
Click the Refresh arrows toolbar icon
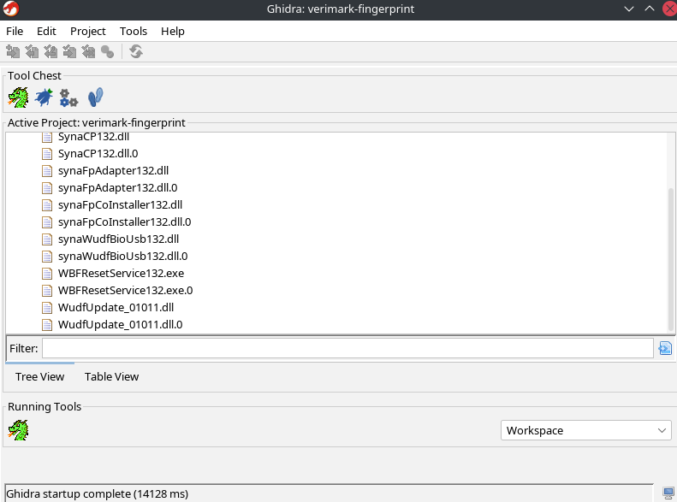point(136,52)
